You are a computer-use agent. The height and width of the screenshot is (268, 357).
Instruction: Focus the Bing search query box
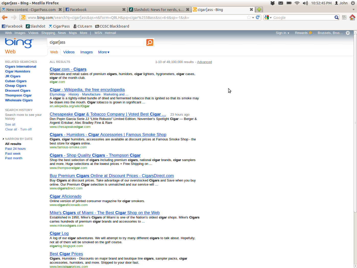coord(97,42)
